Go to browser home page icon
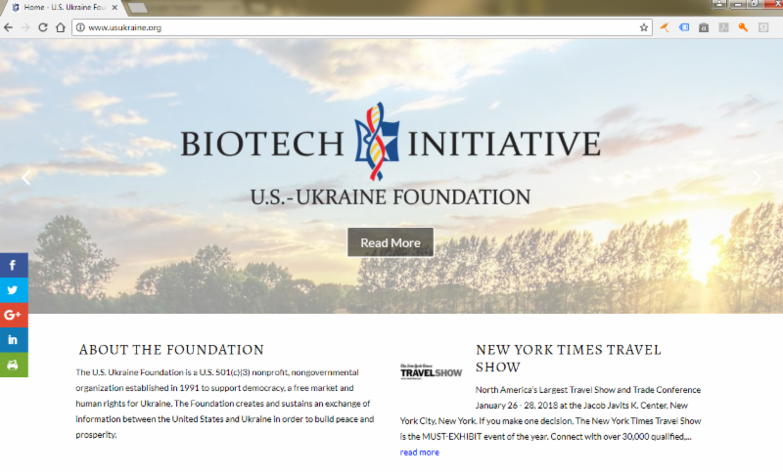The image size is (783, 475). (x=61, y=27)
